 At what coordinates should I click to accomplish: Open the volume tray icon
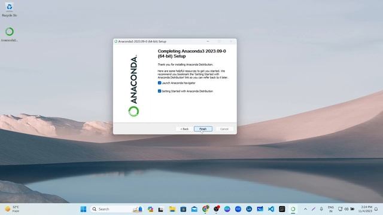pyautogui.click(x=346, y=209)
